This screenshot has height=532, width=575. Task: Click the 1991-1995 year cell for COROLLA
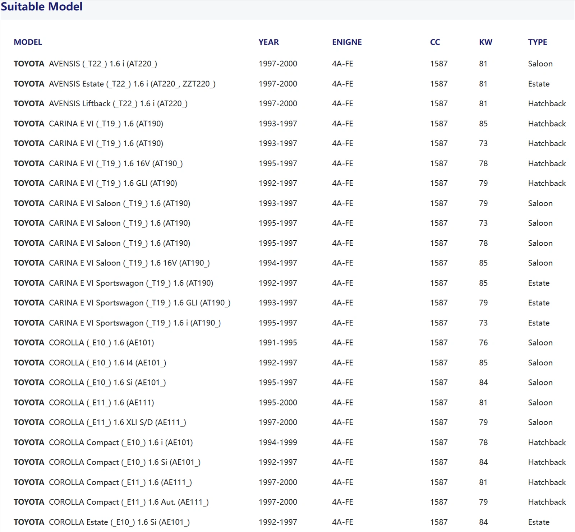tap(278, 343)
